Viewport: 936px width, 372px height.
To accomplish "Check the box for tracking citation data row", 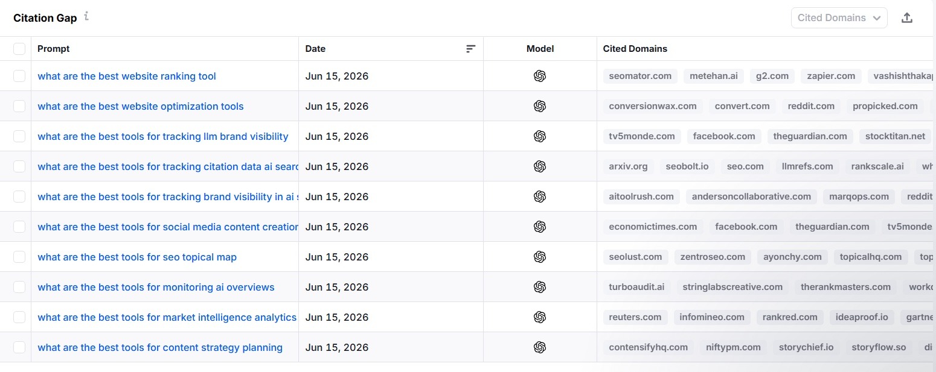I will pos(19,166).
